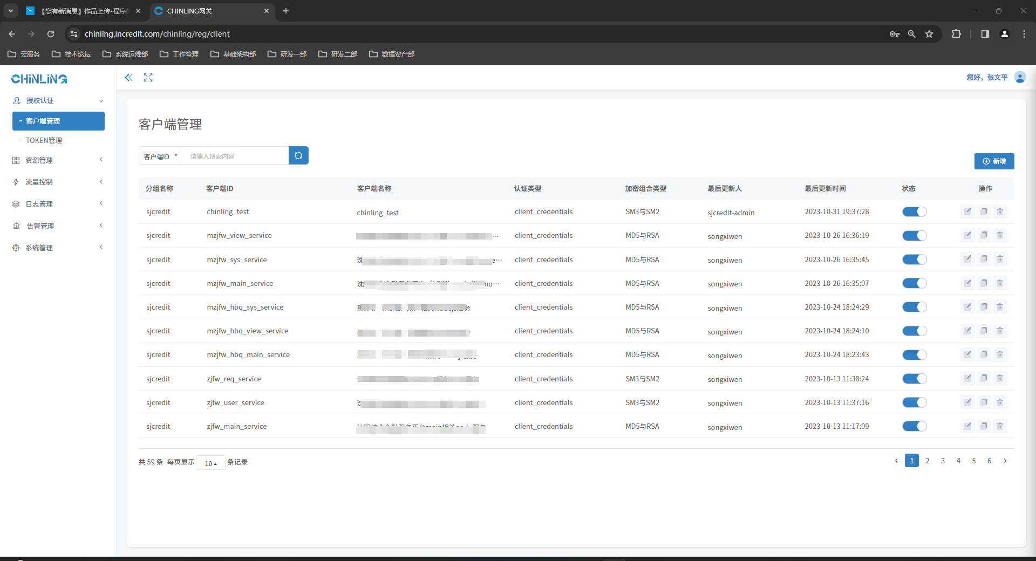Expand the 日志管理 menu section
This screenshot has height=561, width=1036.
(x=58, y=204)
